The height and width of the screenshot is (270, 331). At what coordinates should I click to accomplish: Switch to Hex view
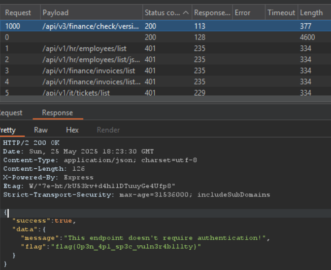pos(72,130)
